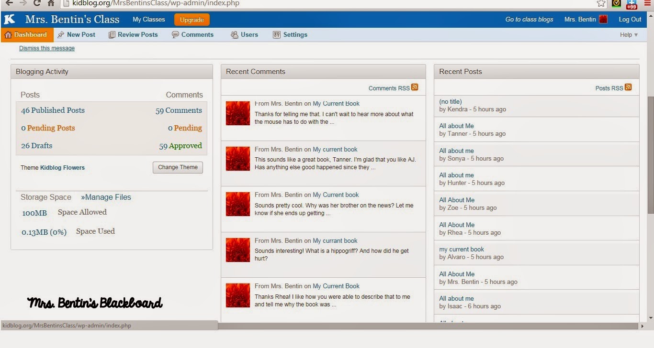This screenshot has height=348, width=654.
Task: Click the Posts RSS feed icon
Action: click(628, 87)
